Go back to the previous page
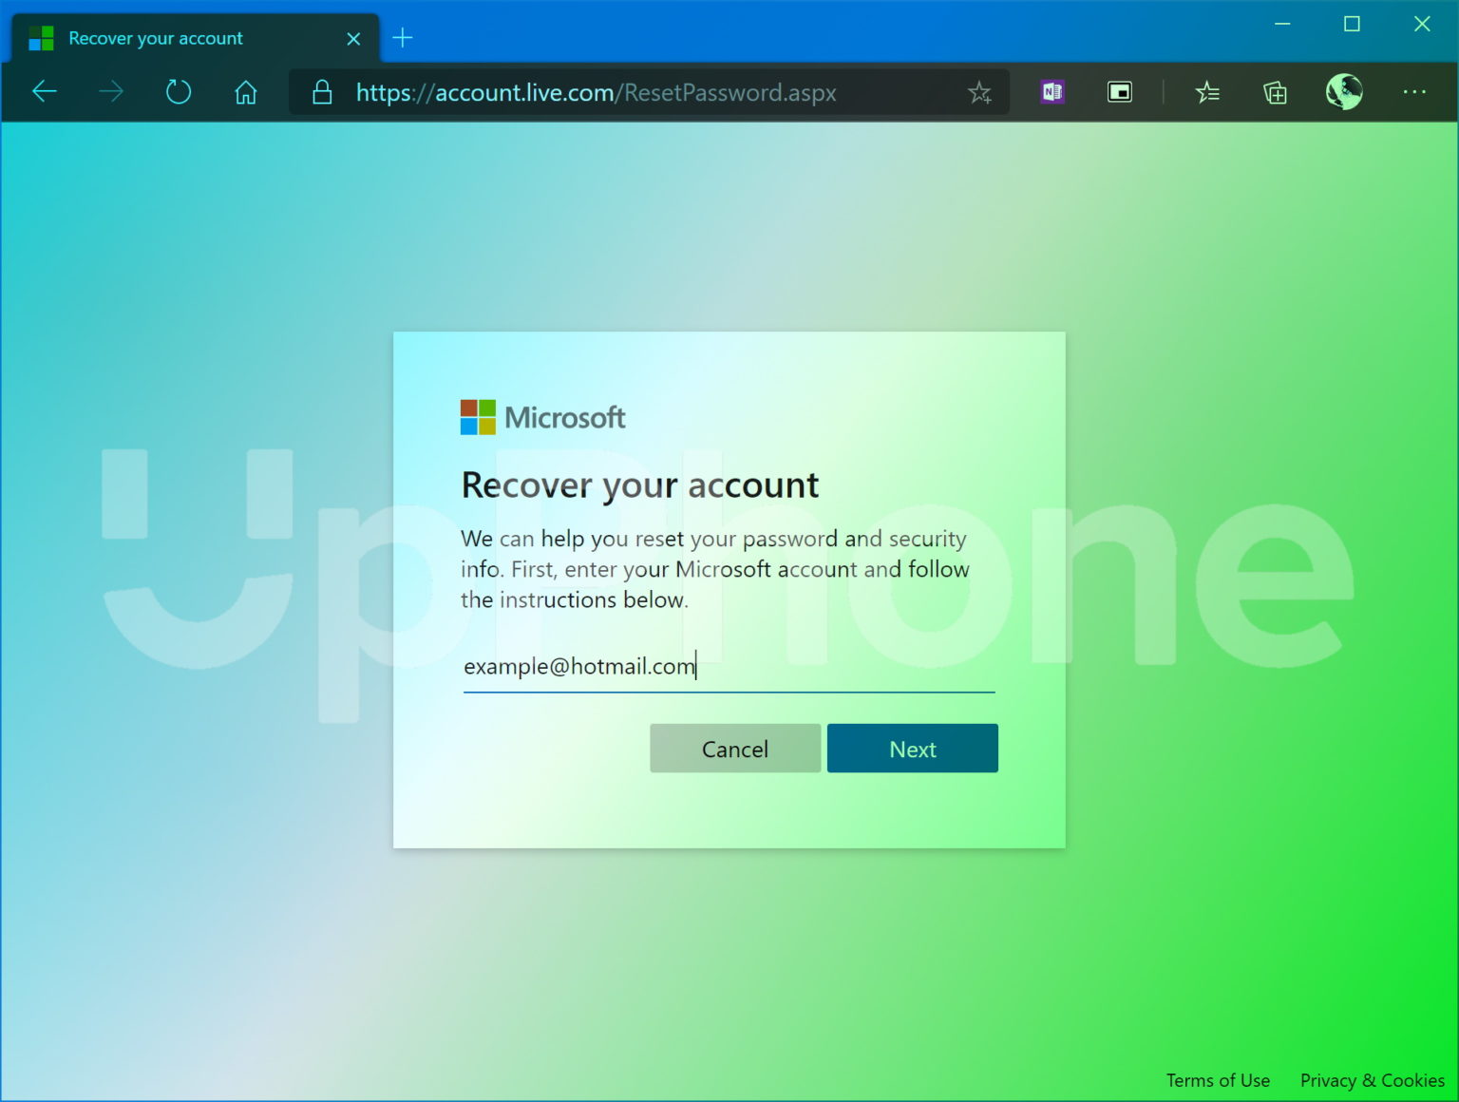This screenshot has width=1459, height=1102. [x=44, y=91]
